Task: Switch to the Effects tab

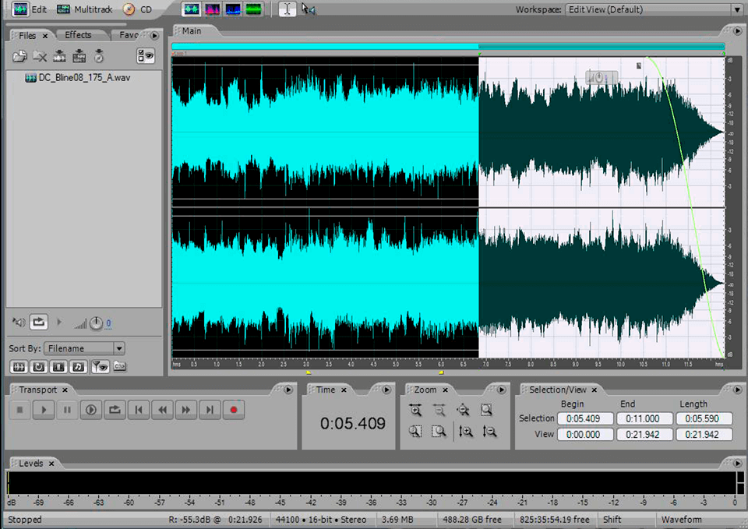Action: pos(79,34)
